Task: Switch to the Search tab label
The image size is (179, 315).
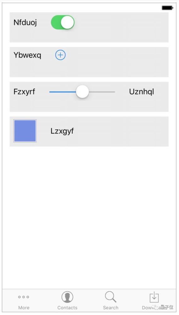Action: [x=110, y=307]
